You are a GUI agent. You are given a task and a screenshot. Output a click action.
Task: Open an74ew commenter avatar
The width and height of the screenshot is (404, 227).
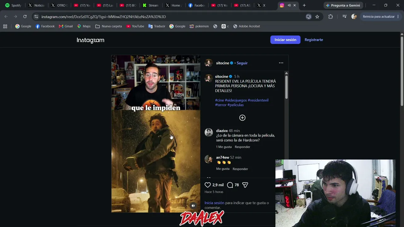click(209, 159)
